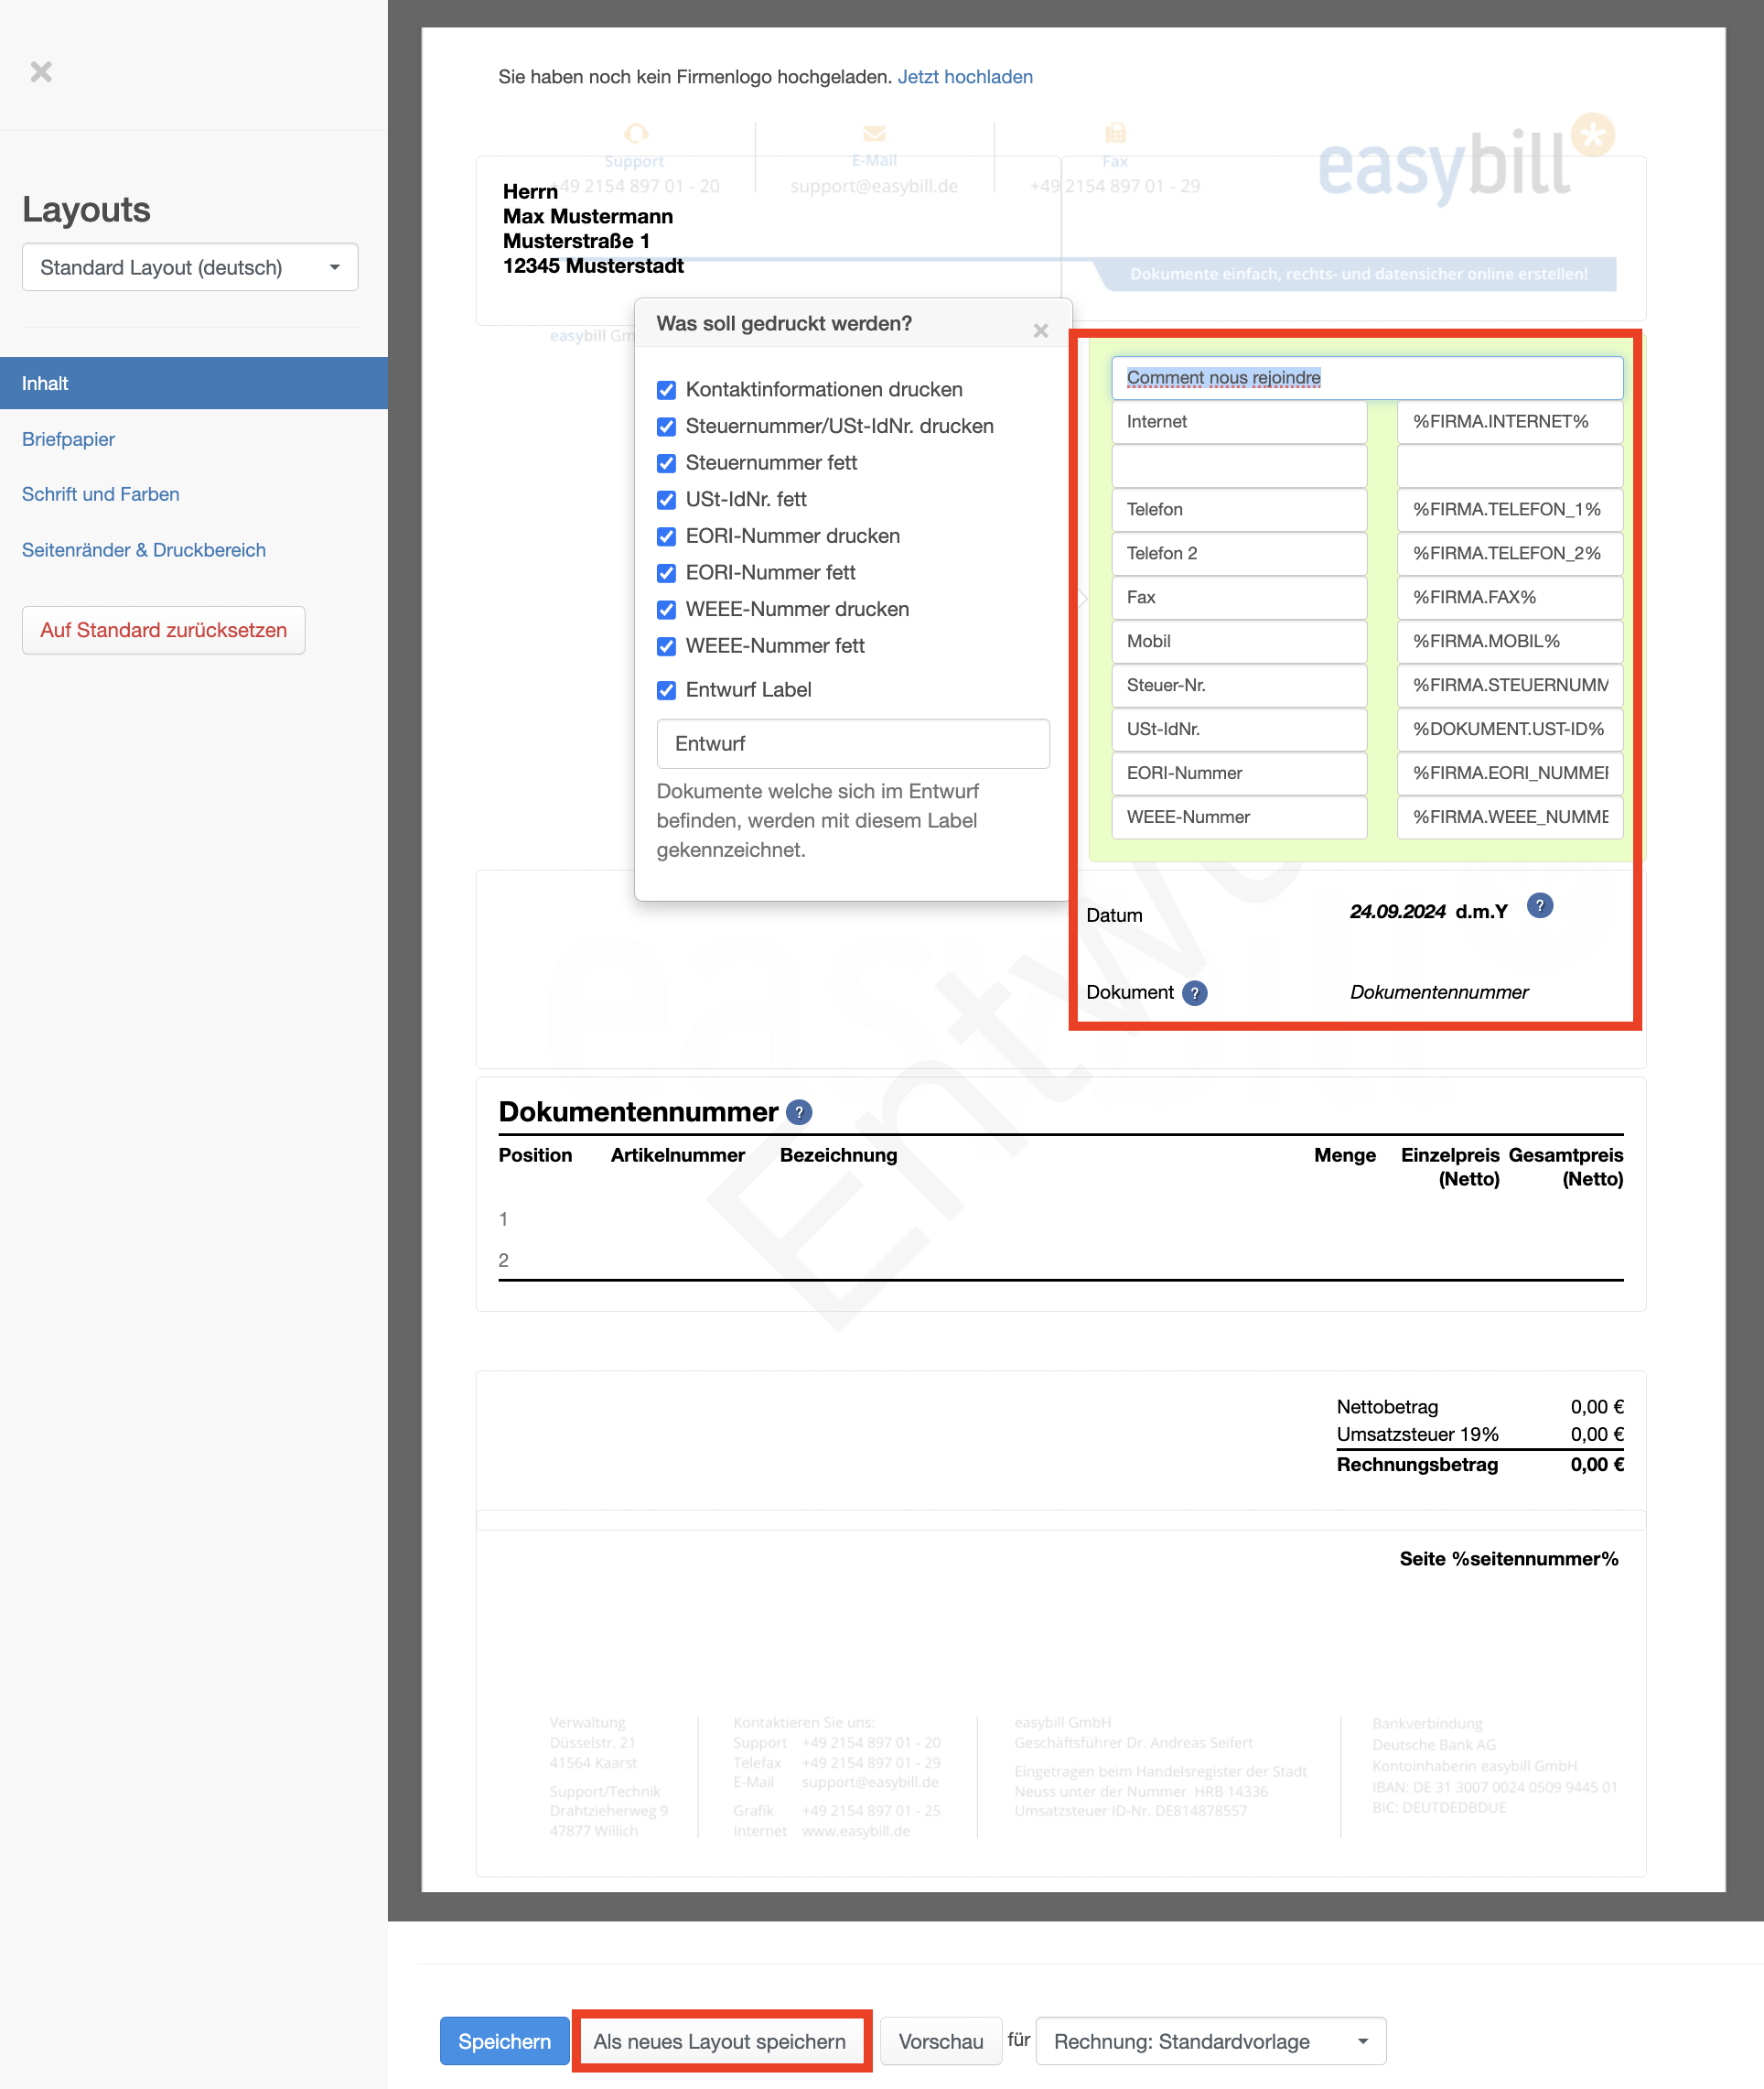The image size is (1764, 2089).
Task: Click the 'Dokumentennummer' bold heading
Action: 638,1112
